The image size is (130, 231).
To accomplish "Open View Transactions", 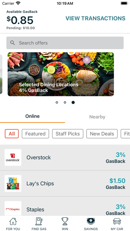I will pyautogui.click(x=96, y=18).
